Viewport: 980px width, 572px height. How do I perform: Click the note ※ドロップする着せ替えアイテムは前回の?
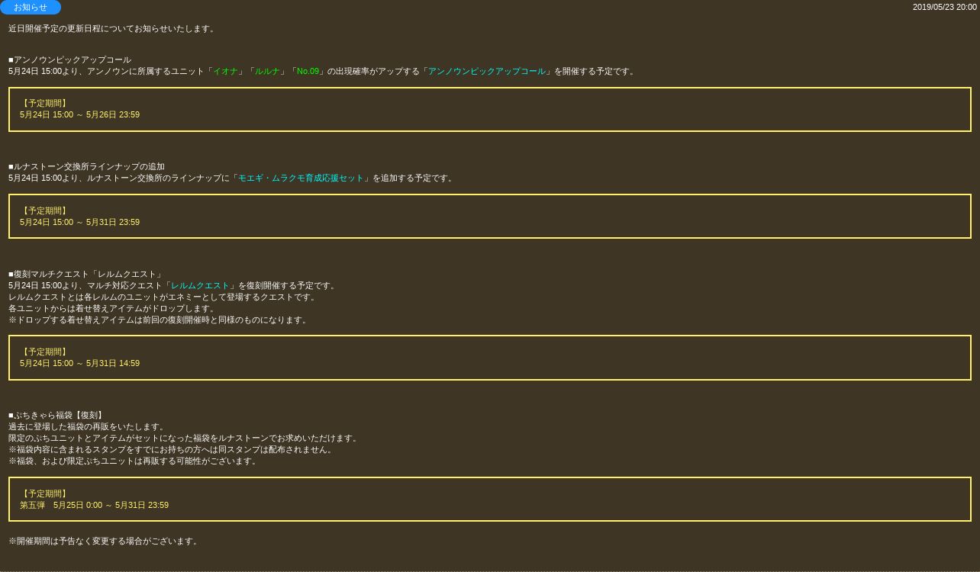click(160, 320)
